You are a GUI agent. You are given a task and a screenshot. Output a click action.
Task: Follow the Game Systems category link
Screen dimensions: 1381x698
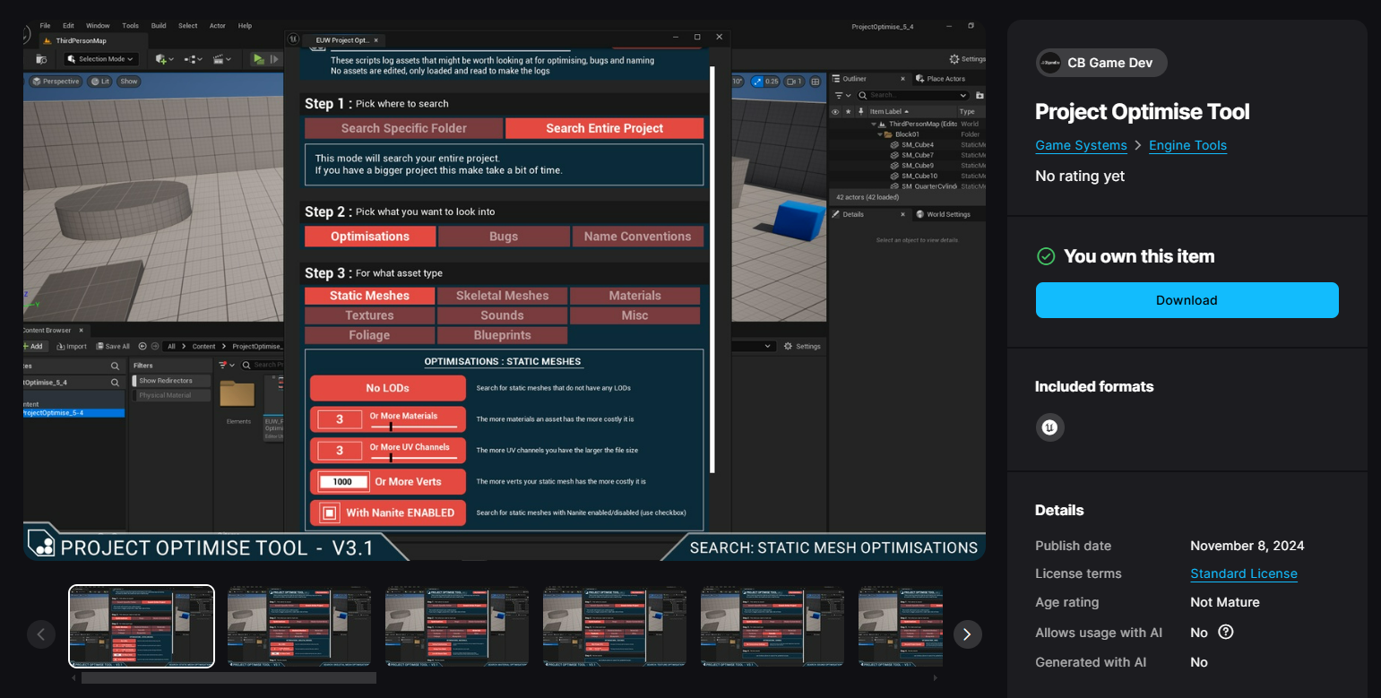point(1081,145)
